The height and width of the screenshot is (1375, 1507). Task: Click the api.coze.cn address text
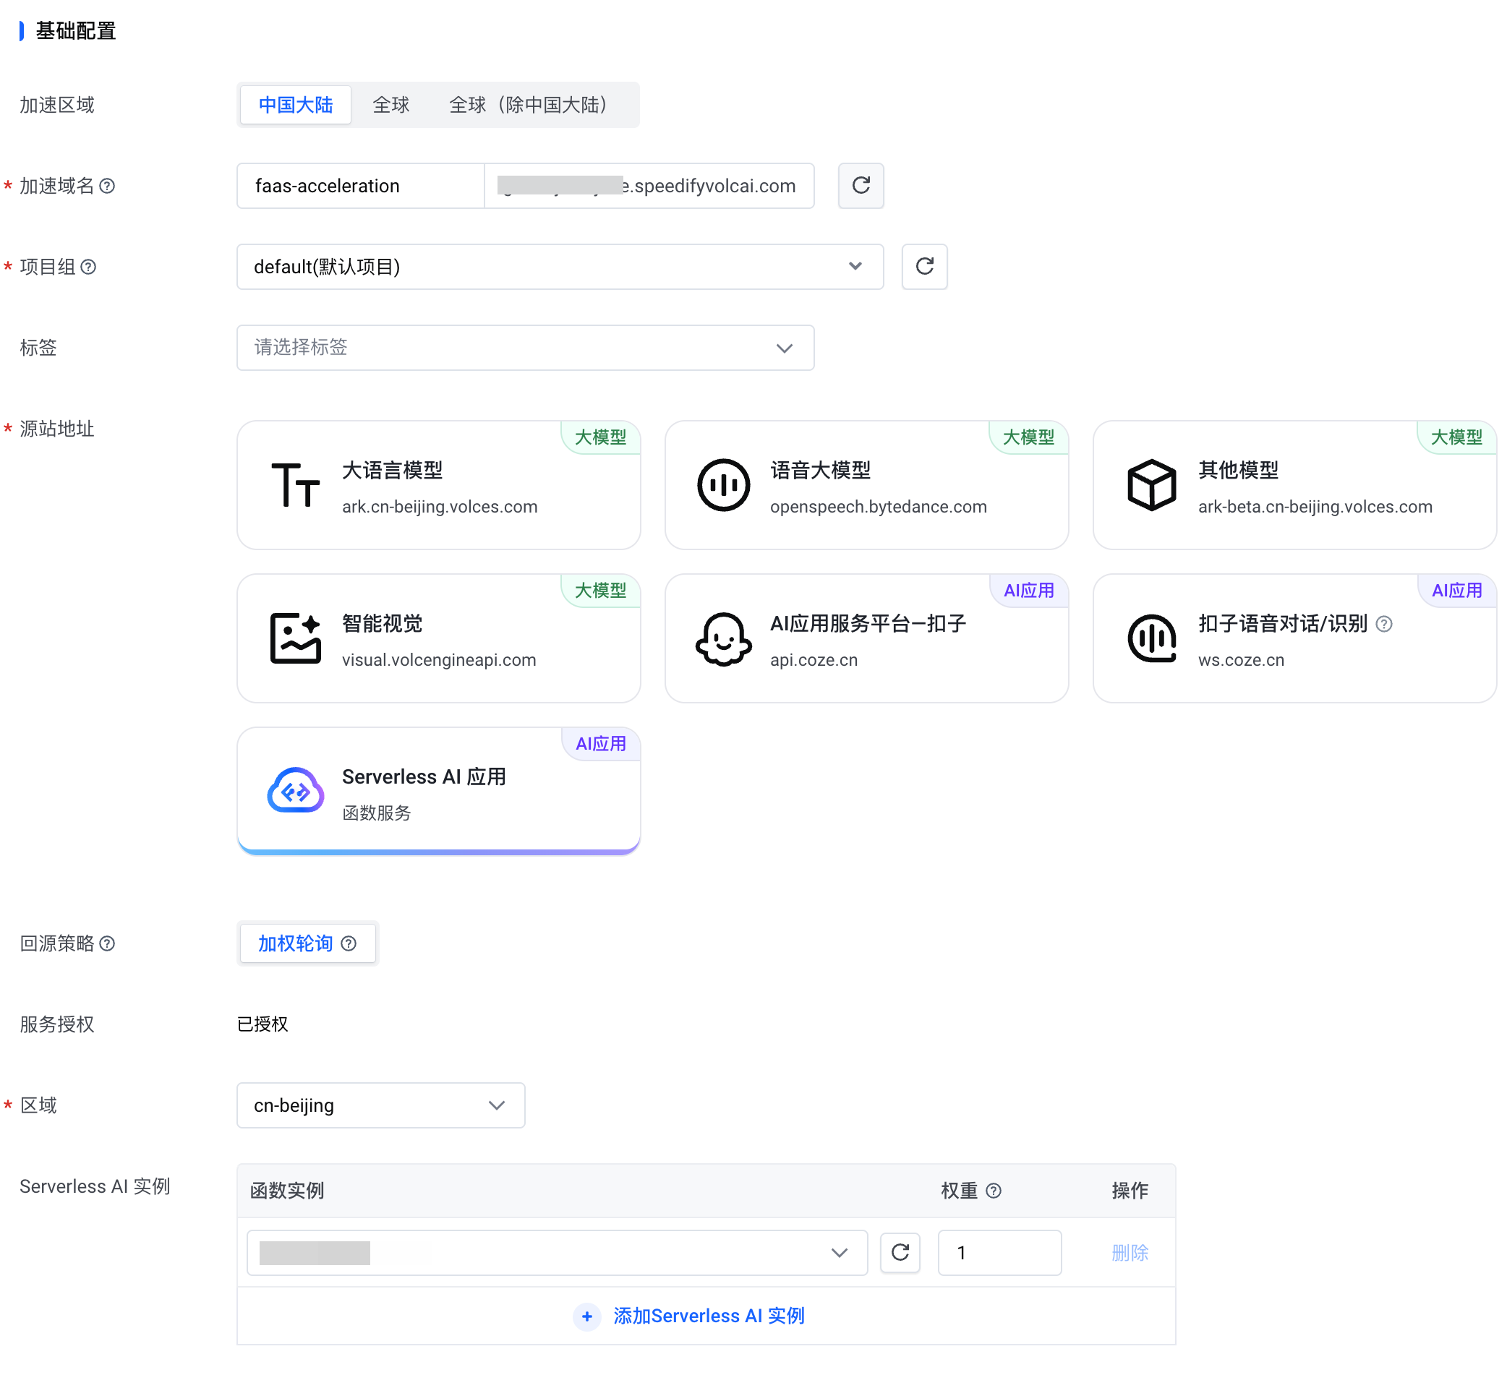point(814,660)
